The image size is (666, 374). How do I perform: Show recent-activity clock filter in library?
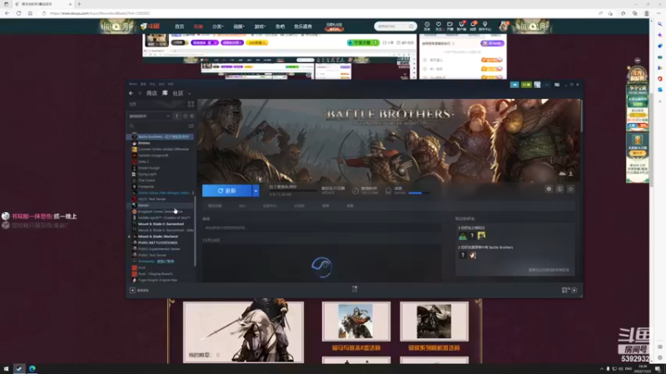185,116
